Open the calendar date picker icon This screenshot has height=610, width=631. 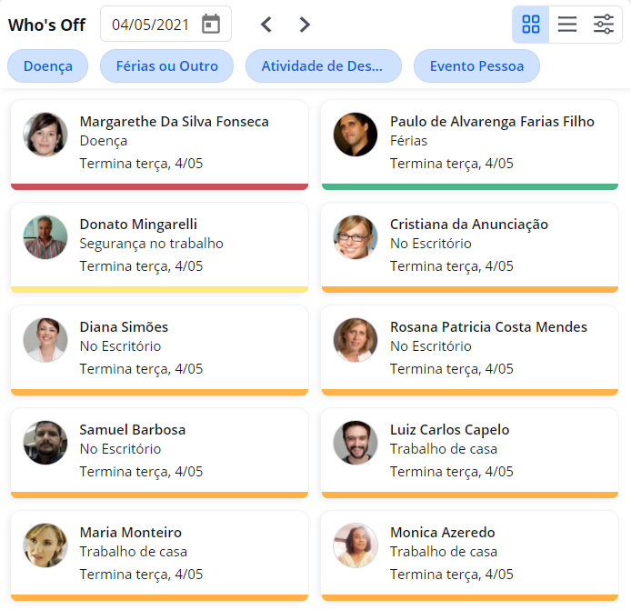pyautogui.click(x=211, y=25)
